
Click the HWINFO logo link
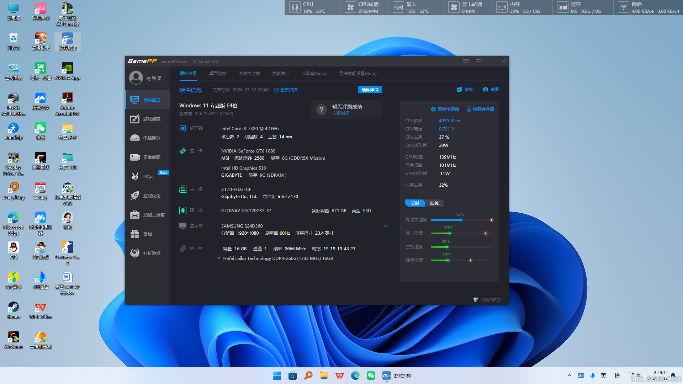[x=486, y=300]
